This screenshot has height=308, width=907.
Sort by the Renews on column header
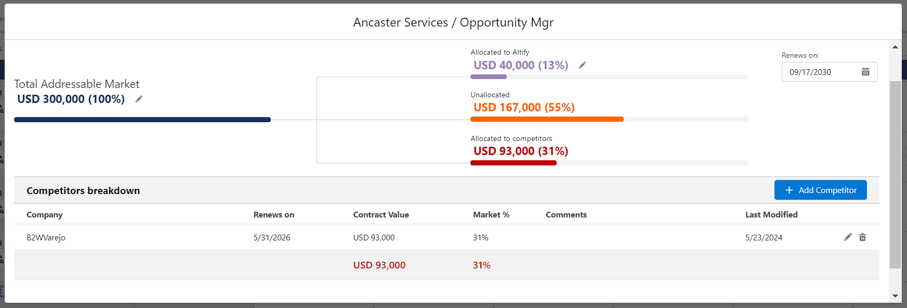pyautogui.click(x=274, y=214)
